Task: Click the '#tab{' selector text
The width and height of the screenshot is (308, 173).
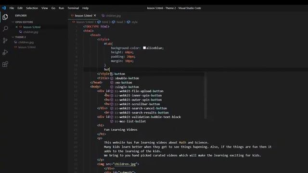Action: [x=108, y=44]
